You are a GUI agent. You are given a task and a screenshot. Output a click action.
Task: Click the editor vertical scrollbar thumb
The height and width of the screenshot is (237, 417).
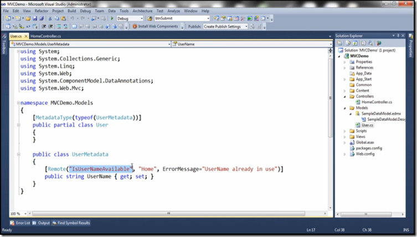[330, 97]
